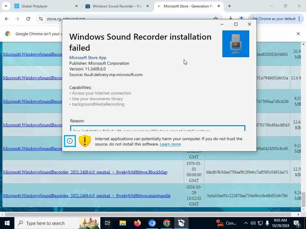Open the WindowsSoundRecorder .BlockMap download link
The height and width of the screenshot is (229, 306).
[85, 172]
